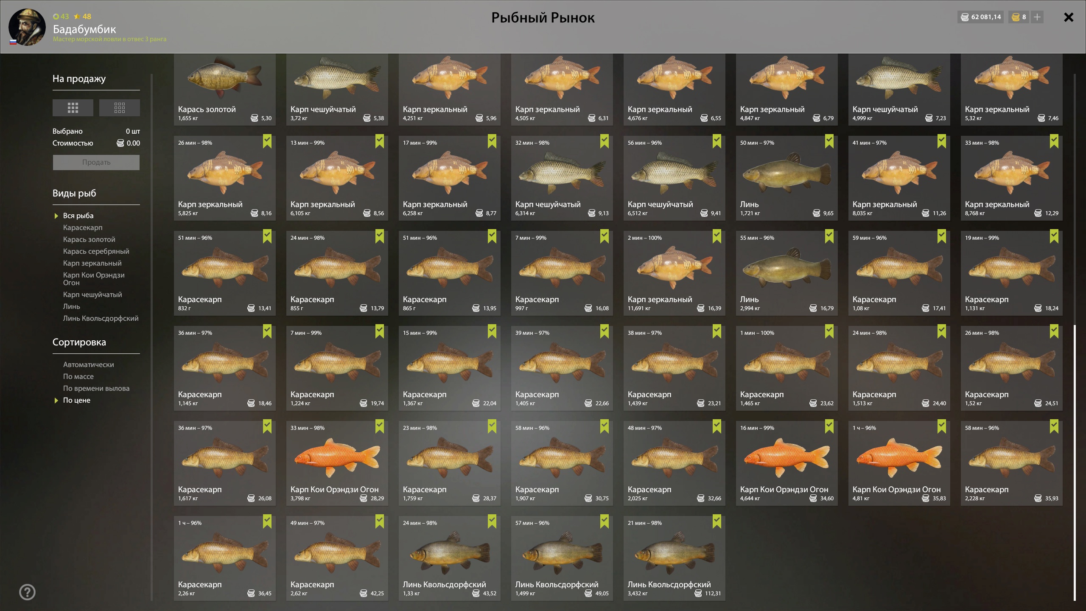This screenshot has height=611, width=1086.
Task: Select Карп Кои Орэндзи Огон 4,644 кг card
Action: click(x=787, y=463)
